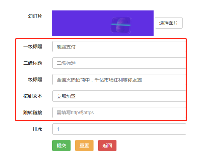Screen dimensions: 213x161
Task: Focus the 一级标题 field containing 刷脸支付
Action: (x=119, y=46)
